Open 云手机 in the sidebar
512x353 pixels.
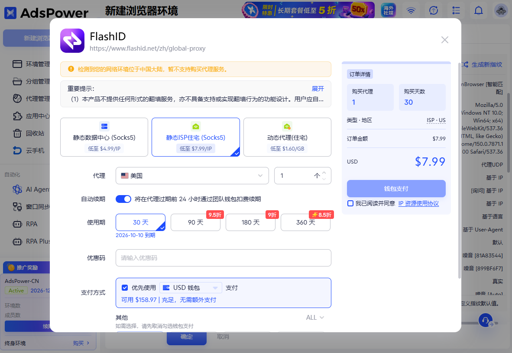[x=28, y=151]
